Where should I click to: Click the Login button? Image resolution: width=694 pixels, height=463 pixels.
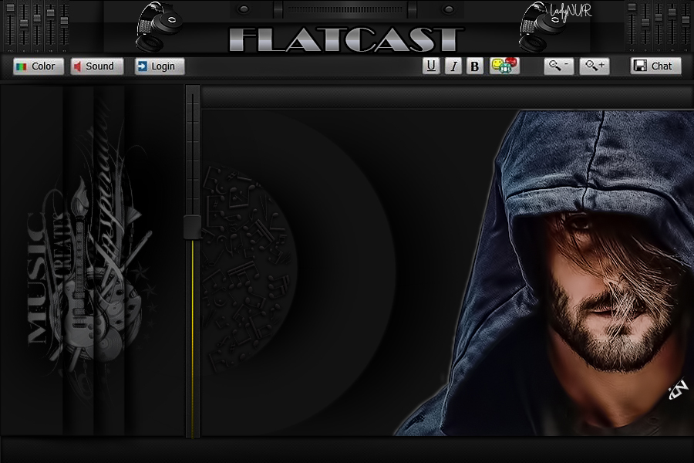point(160,66)
